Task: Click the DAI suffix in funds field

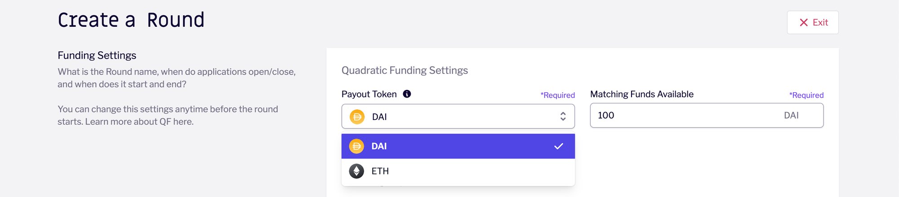Action: 791,116
